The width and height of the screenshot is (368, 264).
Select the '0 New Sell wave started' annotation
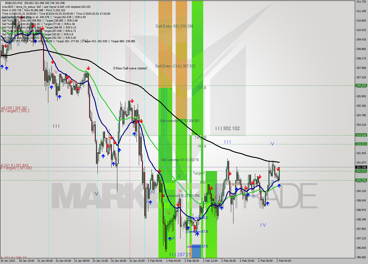(130, 68)
